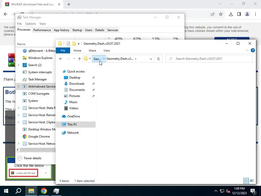The height and width of the screenshot is (196, 261).
Task: Open Chrome three-dot menu
Action: (255, 14)
